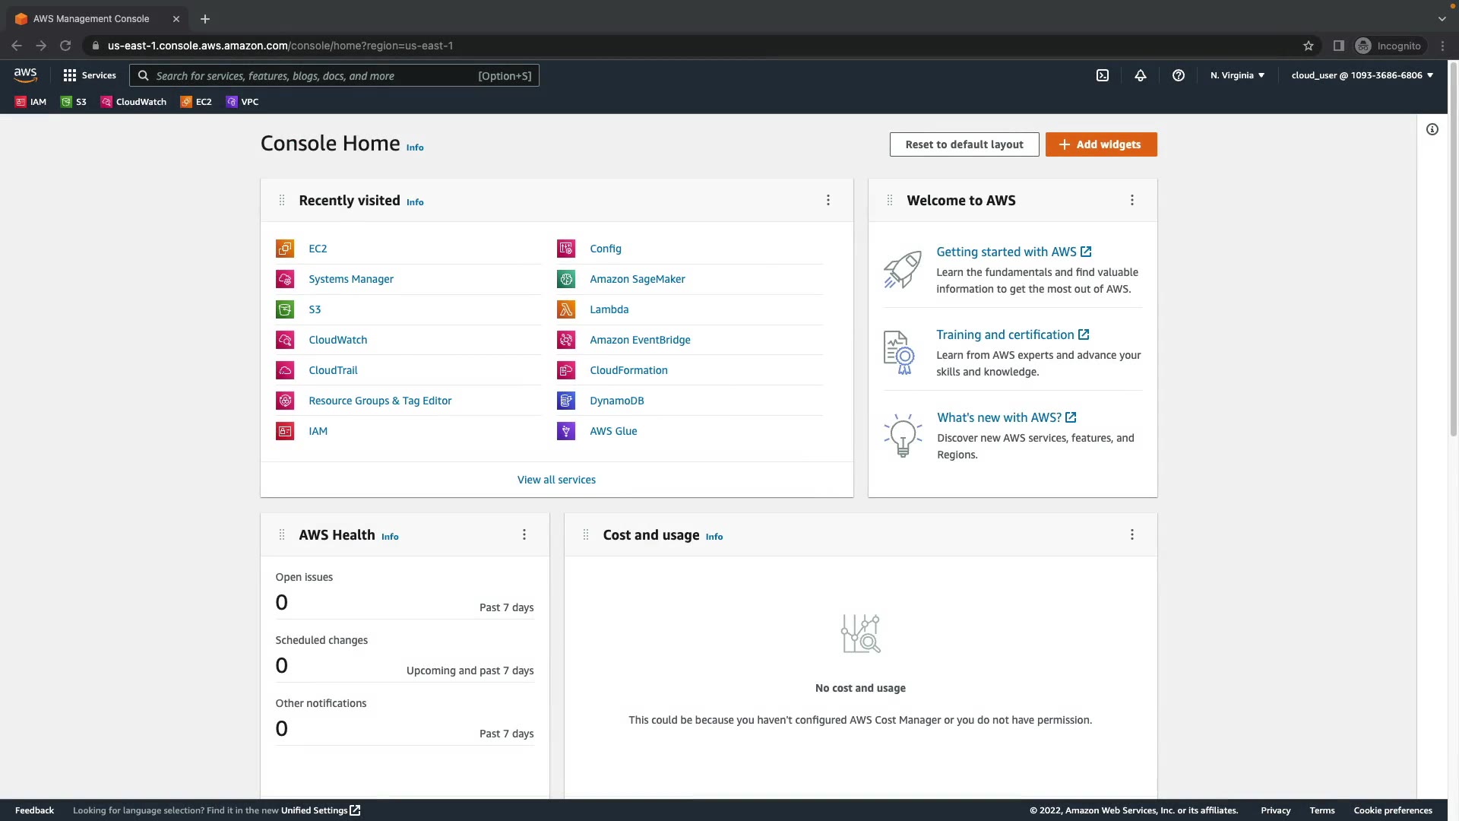Click the EC2 service icon in Recently visited

coord(285,249)
